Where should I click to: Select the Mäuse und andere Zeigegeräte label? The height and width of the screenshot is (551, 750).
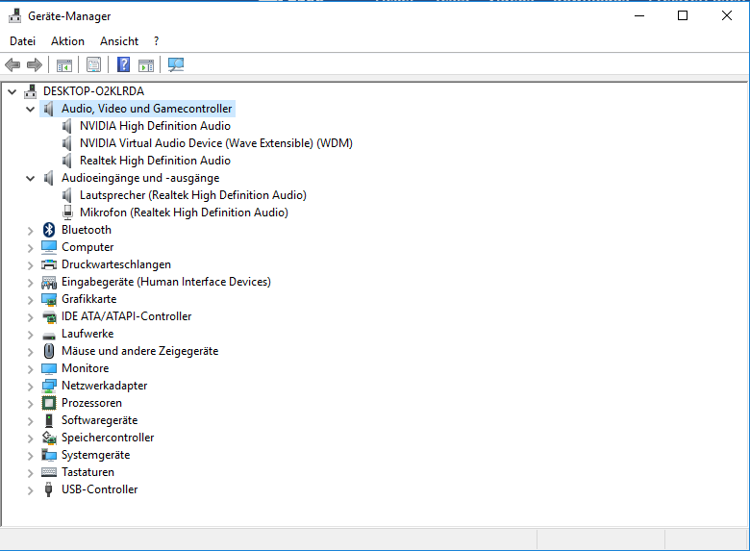point(139,351)
